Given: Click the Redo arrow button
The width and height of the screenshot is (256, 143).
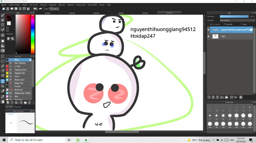Looking at the screenshot, I should click(x=40, y=9).
